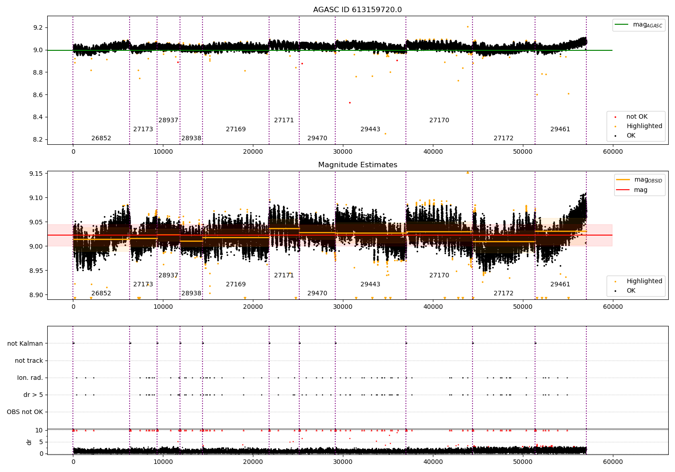Image resolution: width=675 pixels, height=472 pixels.
Task: Click obsid label 29470 in Magnitude Estimates plot
Action: pos(317,294)
